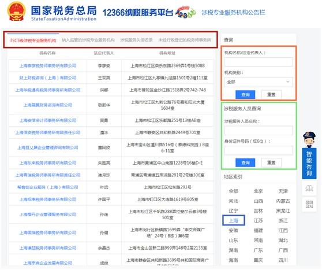This screenshot has width=322, height=270.
Task: Click the open book icon on the right sidebar
Action: [309, 188]
